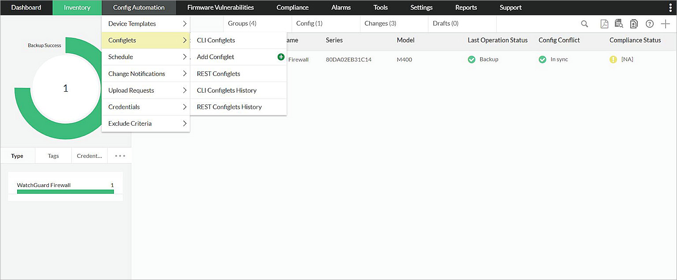Open the audit report search icon
This screenshot has height=280, width=677.
[619, 24]
